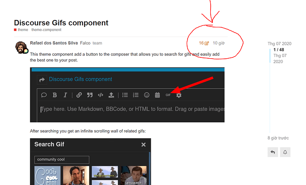The height and width of the screenshot is (185, 306).
Task: Click the 16 edits count
Action: coord(201,43)
